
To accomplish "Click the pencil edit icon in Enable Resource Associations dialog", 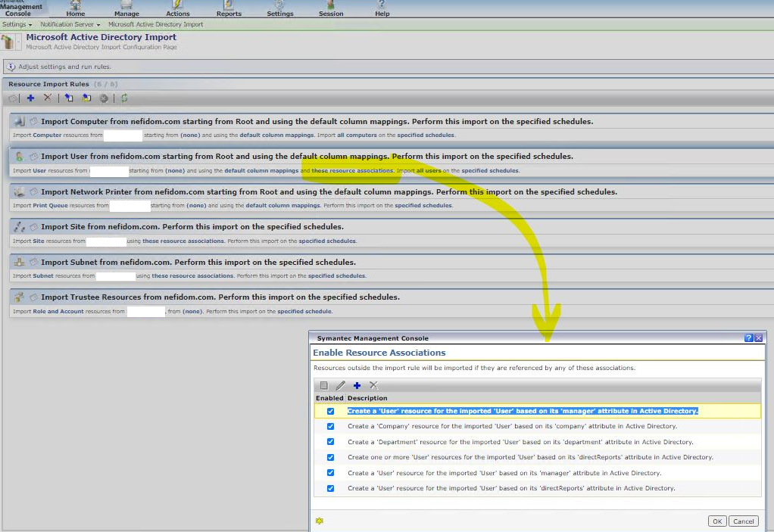I will [340, 385].
